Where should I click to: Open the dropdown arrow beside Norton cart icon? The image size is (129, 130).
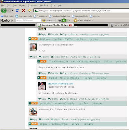(x=70, y=20)
